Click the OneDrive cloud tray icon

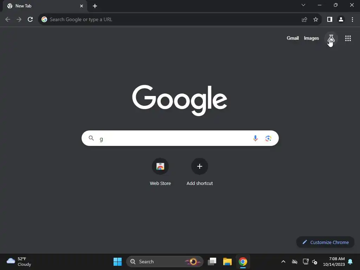click(x=295, y=262)
